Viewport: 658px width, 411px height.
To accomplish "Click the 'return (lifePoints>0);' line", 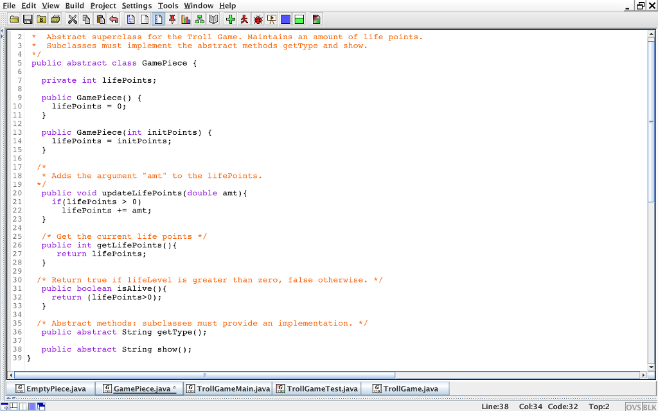I will click(x=107, y=297).
